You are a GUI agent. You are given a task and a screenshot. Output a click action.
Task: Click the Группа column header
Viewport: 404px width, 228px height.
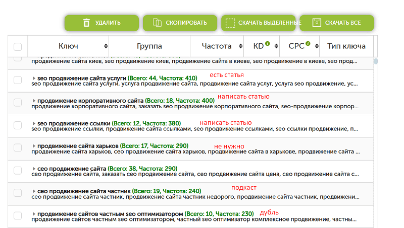[149, 46]
